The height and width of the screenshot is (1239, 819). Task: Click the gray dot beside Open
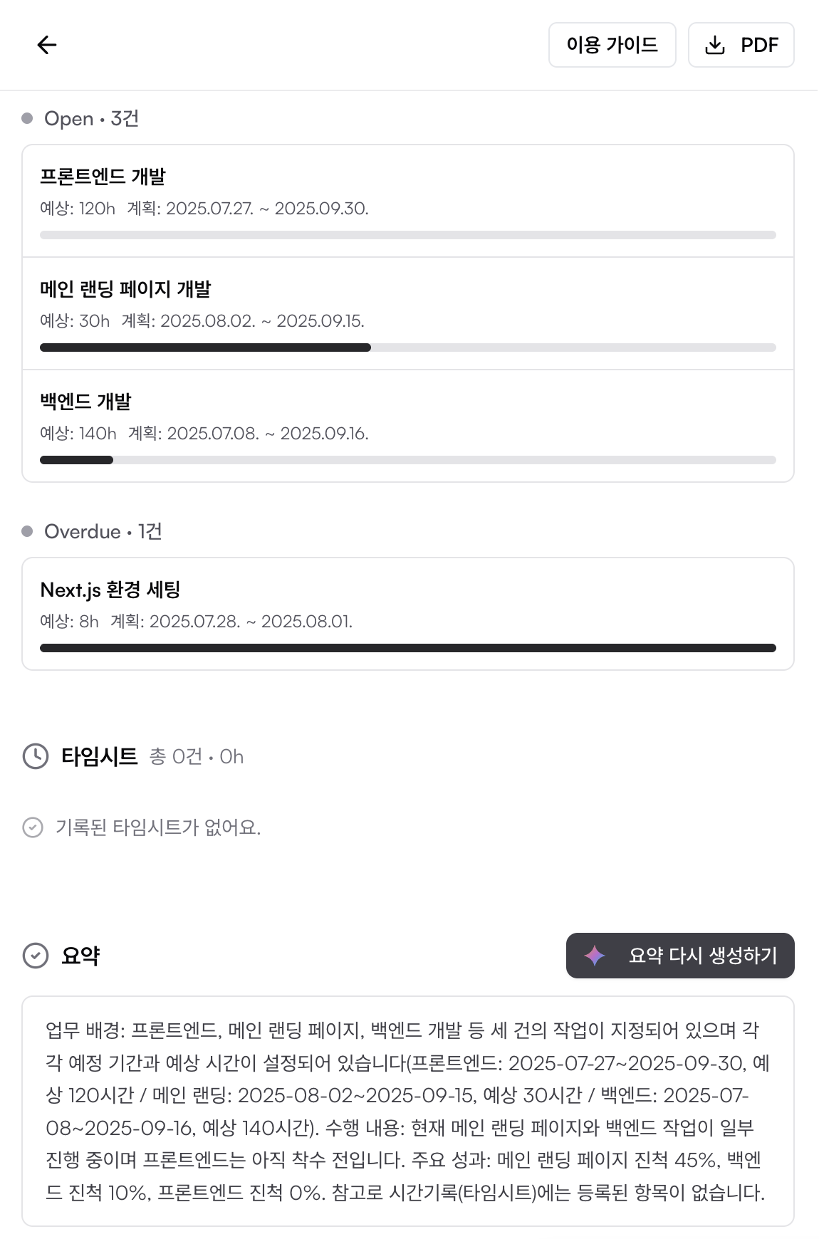tap(27, 118)
